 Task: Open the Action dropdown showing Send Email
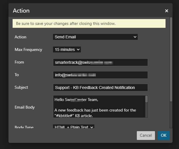[x=95, y=37]
